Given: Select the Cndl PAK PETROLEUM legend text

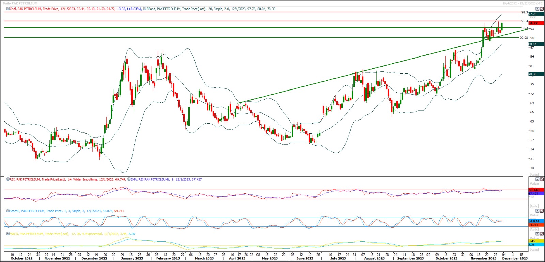Looking at the screenshot, I should click(x=75, y=9).
